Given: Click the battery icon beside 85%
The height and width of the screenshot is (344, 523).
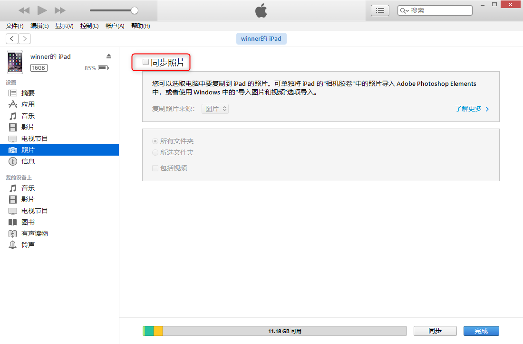Looking at the screenshot, I should click(x=103, y=68).
